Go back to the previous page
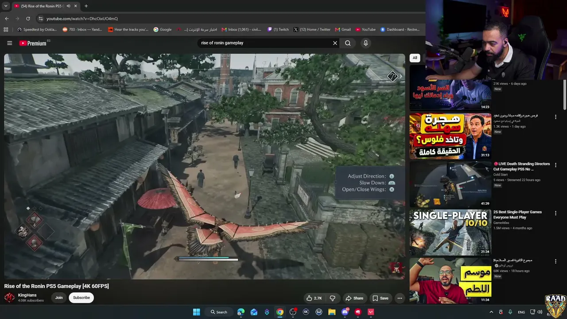Screen dimensions: 567x319 [7, 19]
